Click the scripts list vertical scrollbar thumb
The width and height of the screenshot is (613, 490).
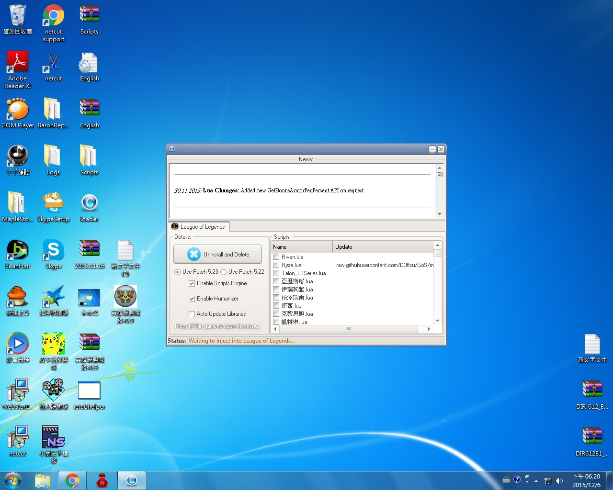pyautogui.click(x=437, y=254)
